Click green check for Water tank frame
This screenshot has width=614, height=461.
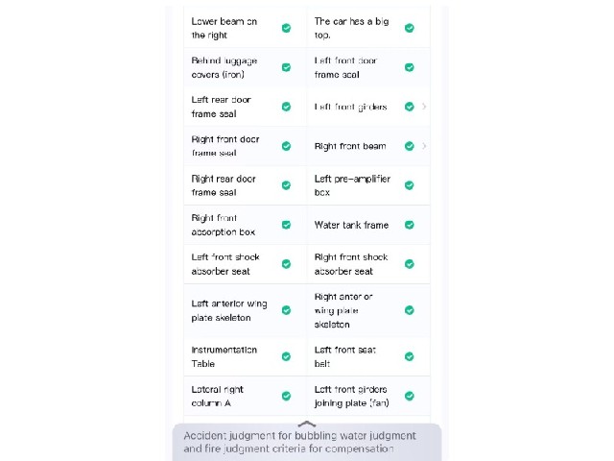(410, 225)
